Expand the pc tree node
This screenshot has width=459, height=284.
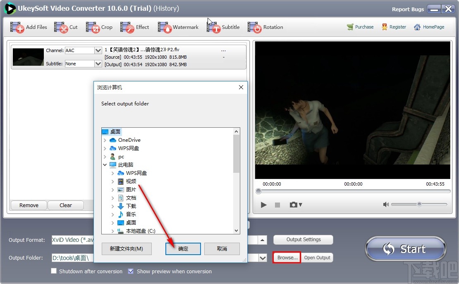point(105,157)
